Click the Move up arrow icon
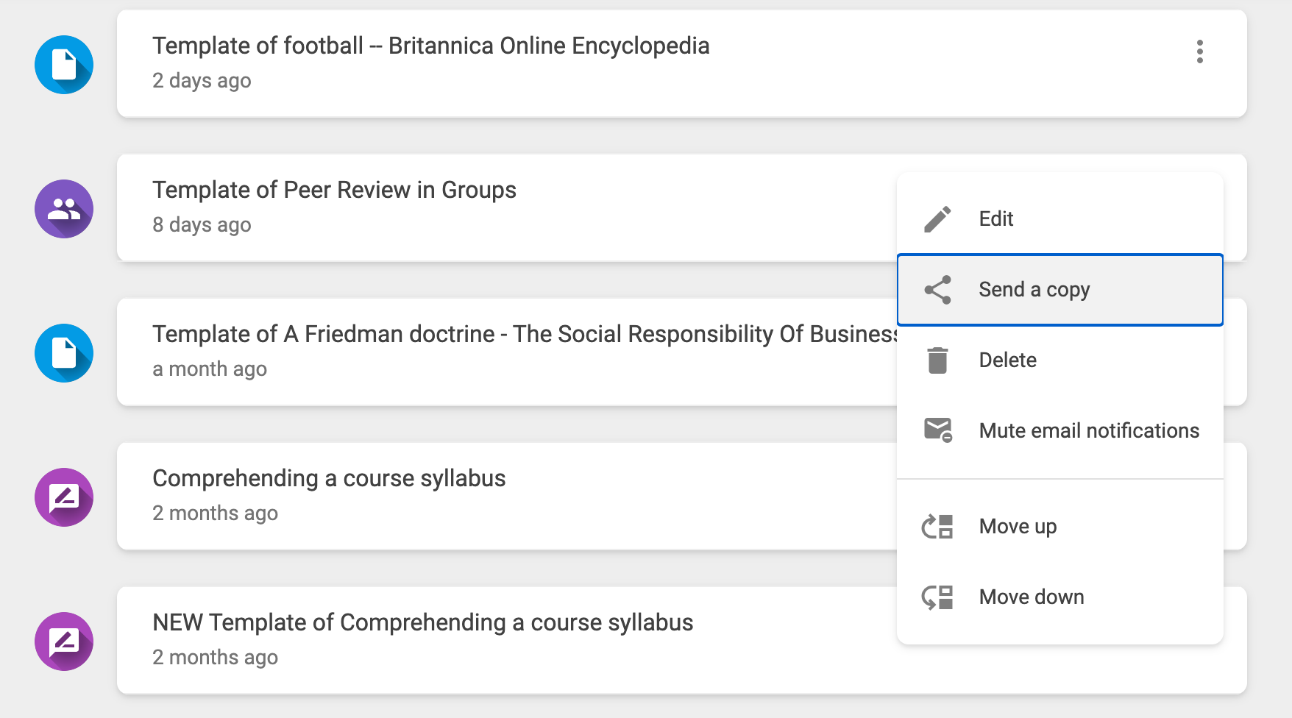The height and width of the screenshot is (718, 1292). click(937, 526)
